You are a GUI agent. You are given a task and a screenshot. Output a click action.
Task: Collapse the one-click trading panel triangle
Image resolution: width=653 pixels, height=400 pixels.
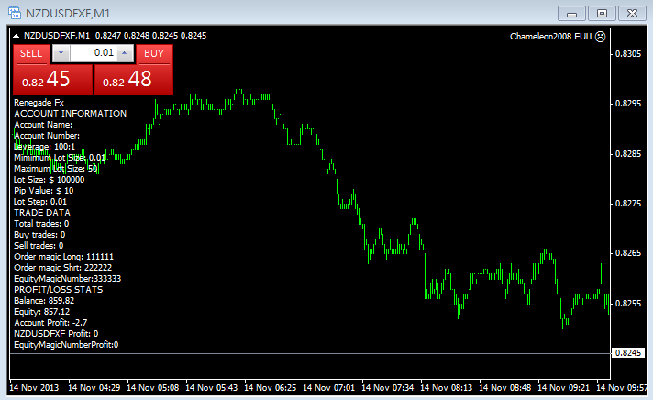pos(16,36)
